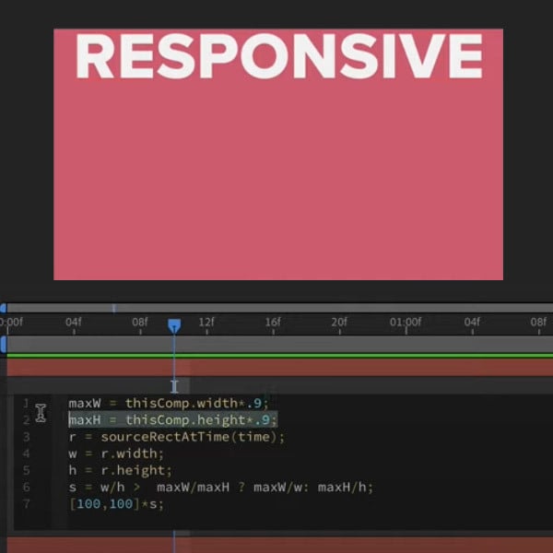Click the gray time navigator bar

coord(280,308)
